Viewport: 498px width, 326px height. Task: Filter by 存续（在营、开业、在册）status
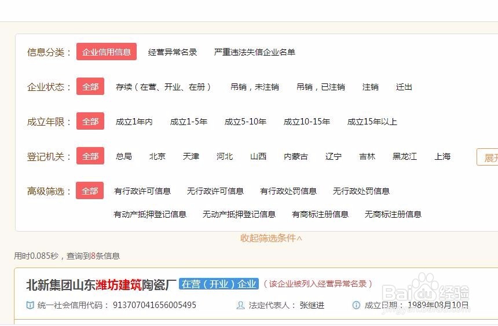click(163, 87)
